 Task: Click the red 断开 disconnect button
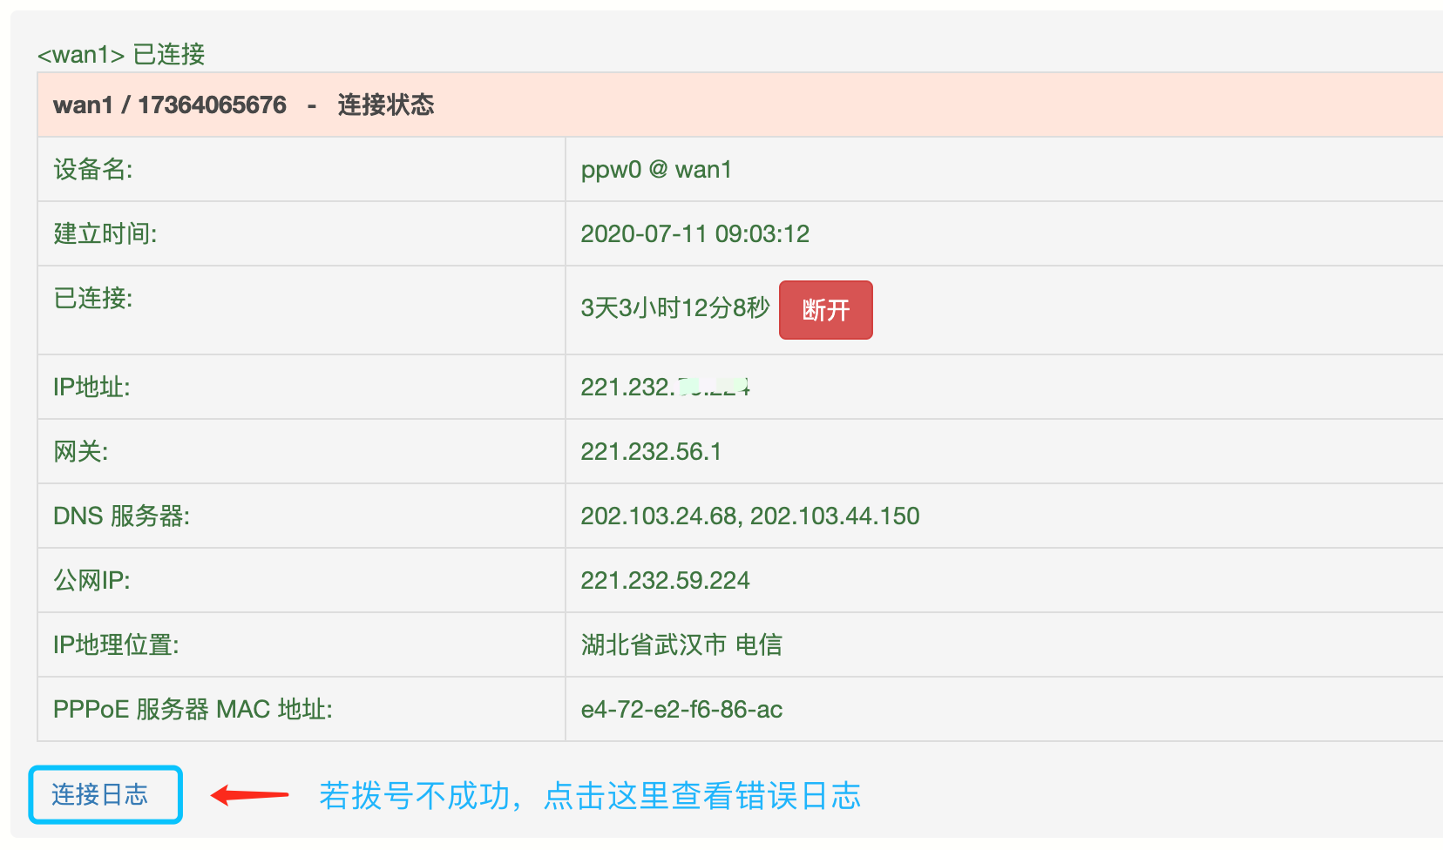(x=825, y=310)
